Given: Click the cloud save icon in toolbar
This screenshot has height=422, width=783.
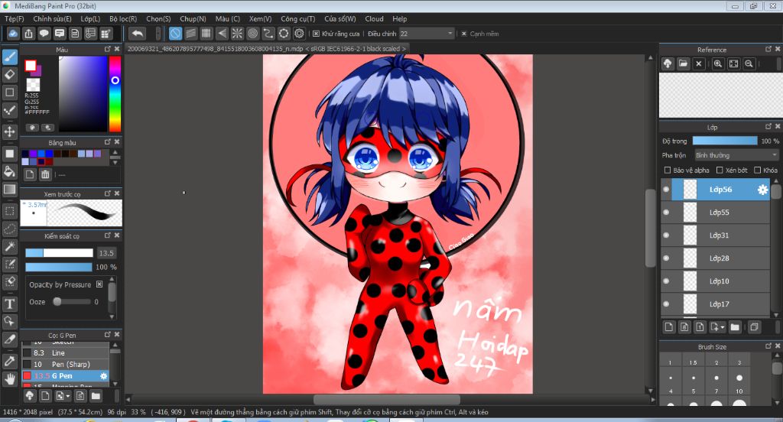Looking at the screenshot, I should (x=13, y=34).
